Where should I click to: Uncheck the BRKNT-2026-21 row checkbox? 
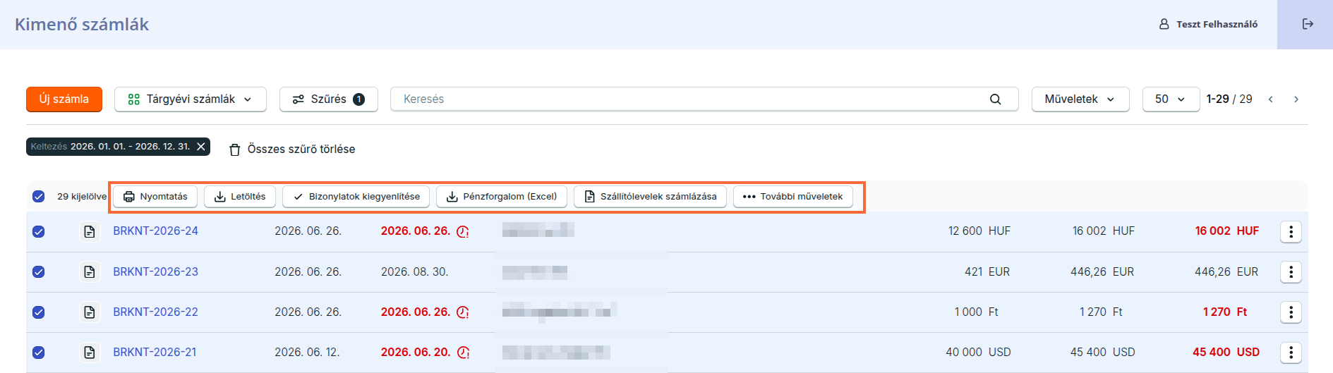tap(39, 353)
